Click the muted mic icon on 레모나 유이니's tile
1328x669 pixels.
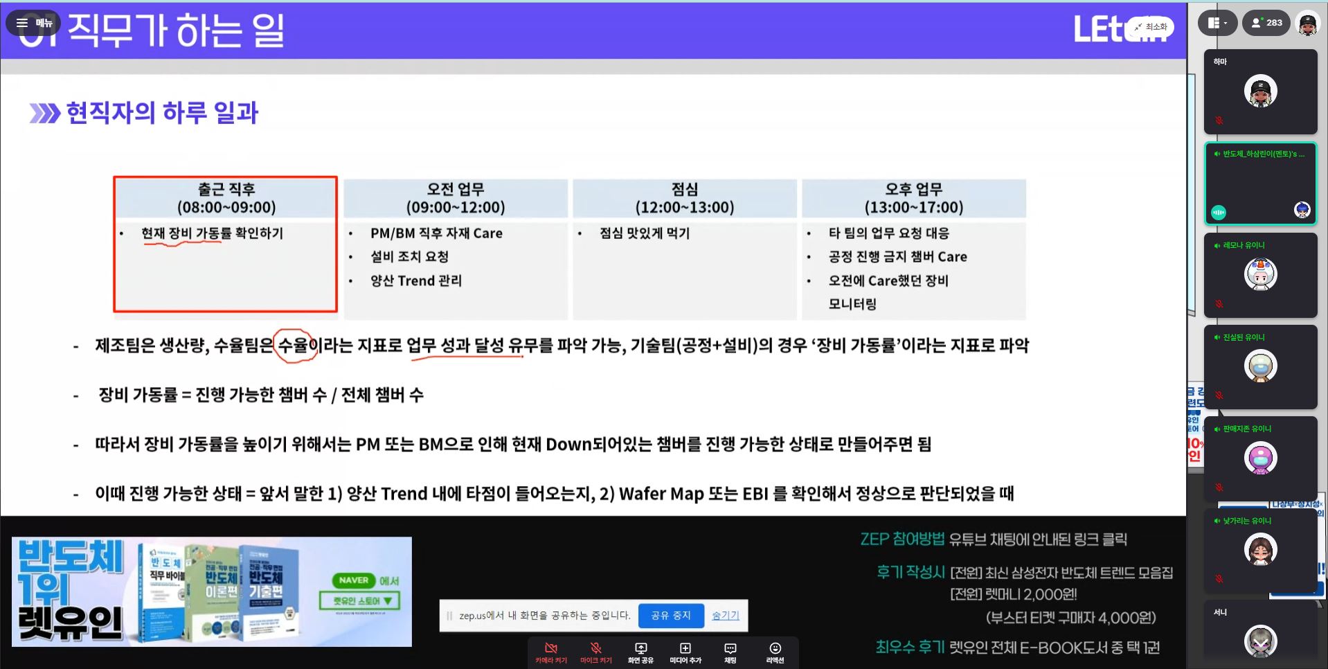[1219, 304]
